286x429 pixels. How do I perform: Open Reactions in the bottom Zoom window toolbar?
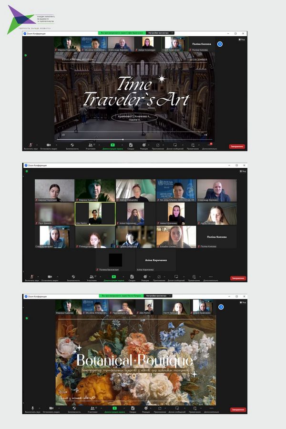[144, 409]
